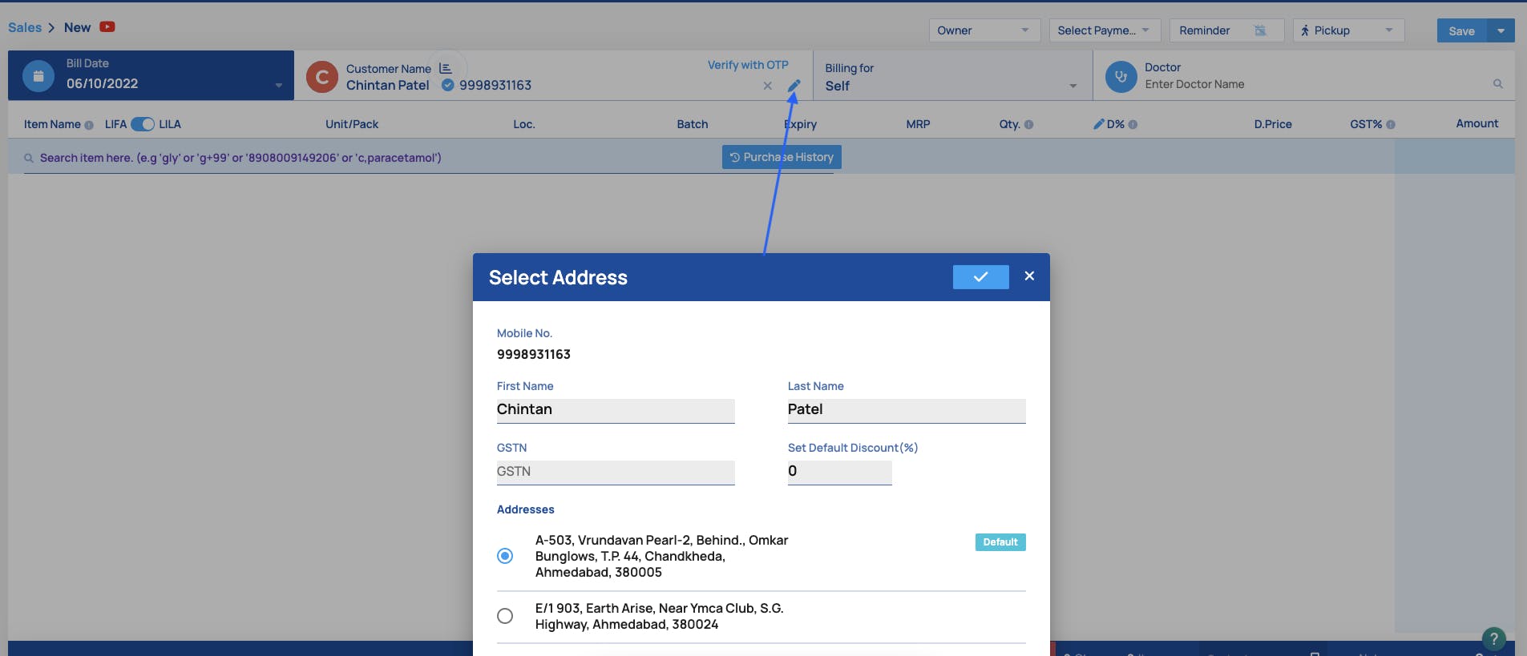The height and width of the screenshot is (656, 1527).
Task: Click the mobile number 9998931163 in the dialog
Action: click(x=534, y=354)
